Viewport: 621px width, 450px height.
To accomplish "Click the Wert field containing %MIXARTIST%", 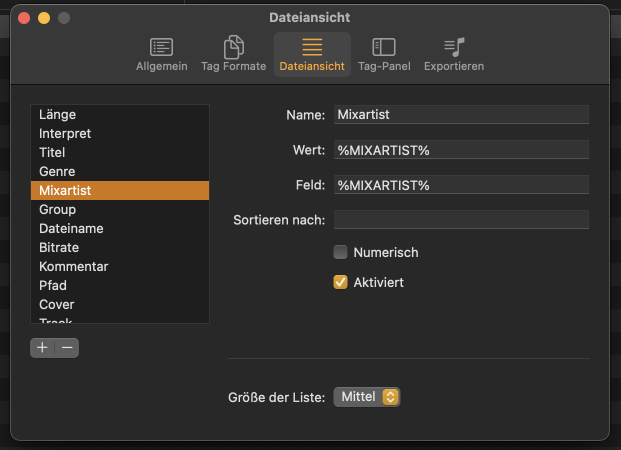I will (461, 150).
